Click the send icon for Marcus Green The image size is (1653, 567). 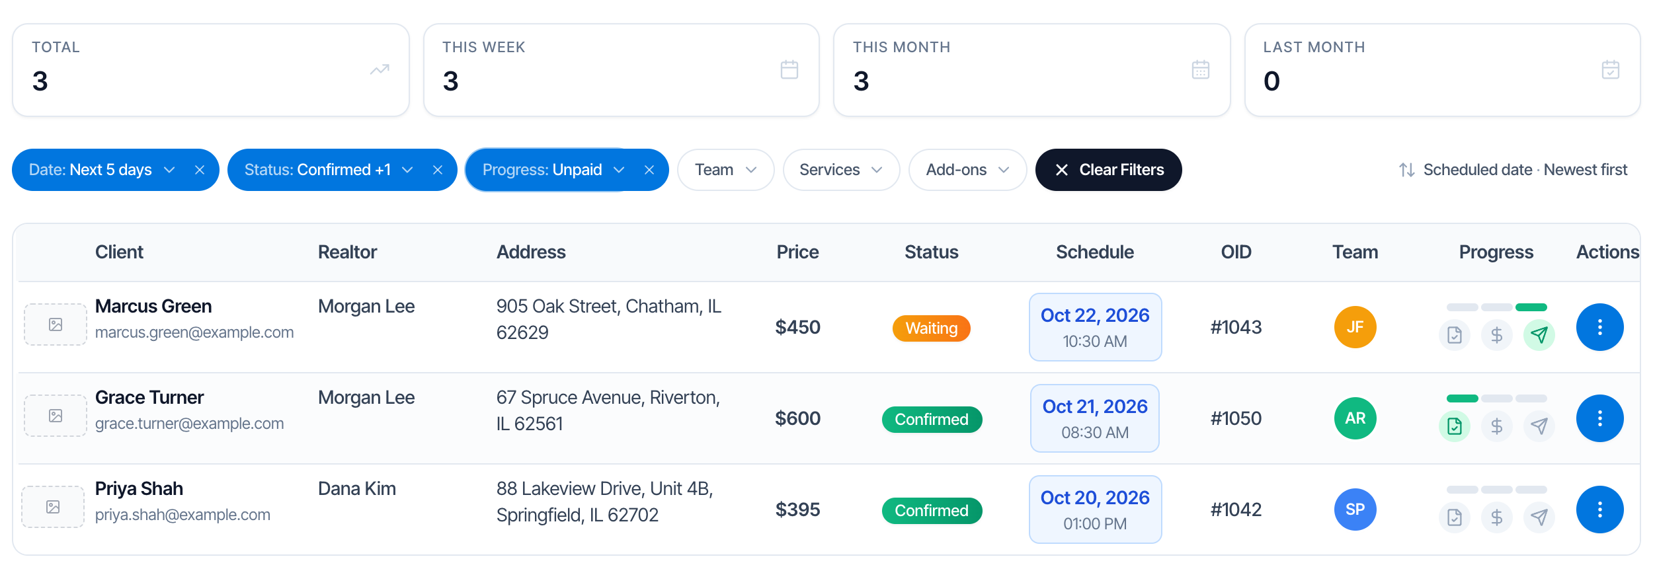tap(1539, 335)
